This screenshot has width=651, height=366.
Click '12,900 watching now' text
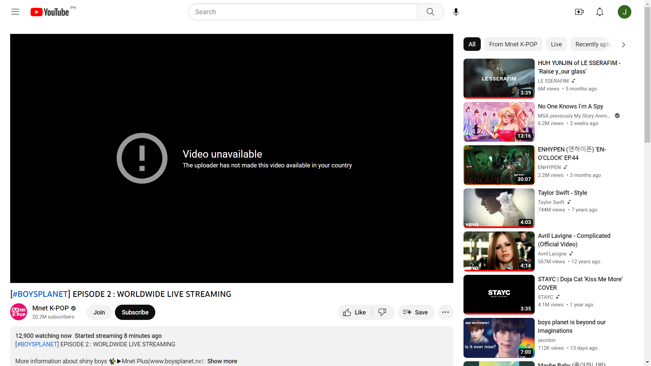pos(43,336)
